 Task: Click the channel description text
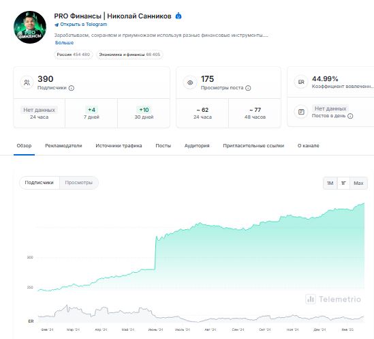[x=161, y=35]
